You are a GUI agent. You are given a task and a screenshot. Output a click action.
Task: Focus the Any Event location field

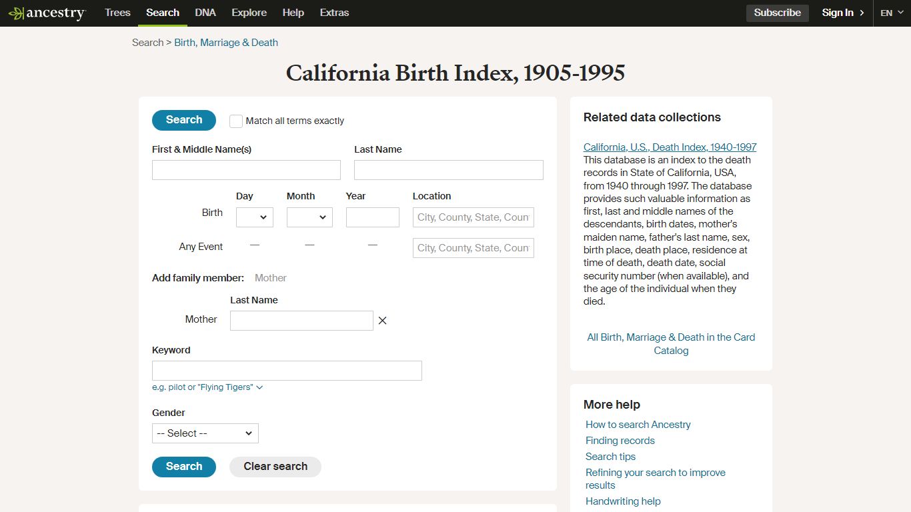pyautogui.click(x=474, y=248)
